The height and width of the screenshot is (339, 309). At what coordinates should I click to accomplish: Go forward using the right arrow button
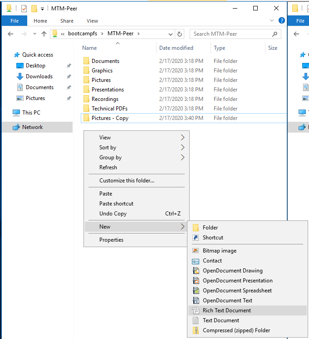coord(24,34)
